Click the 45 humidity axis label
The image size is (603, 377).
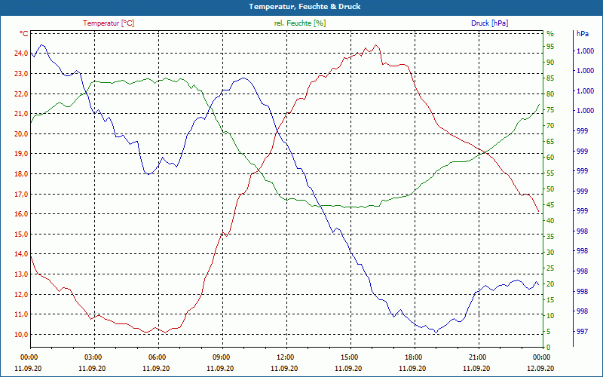(550, 205)
